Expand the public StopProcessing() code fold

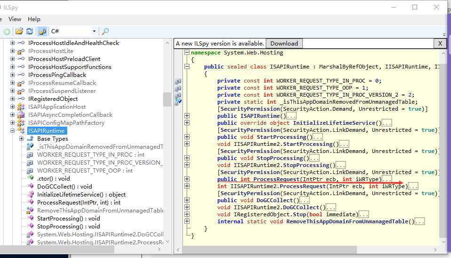(187, 158)
